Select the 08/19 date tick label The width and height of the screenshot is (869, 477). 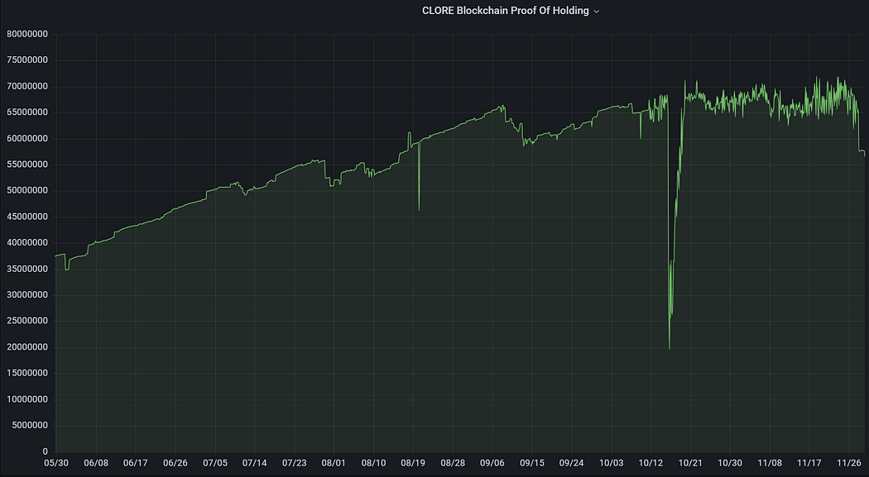(413, 463)
